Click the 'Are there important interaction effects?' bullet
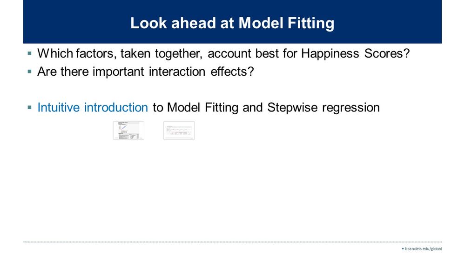 (x=145, y=72)
